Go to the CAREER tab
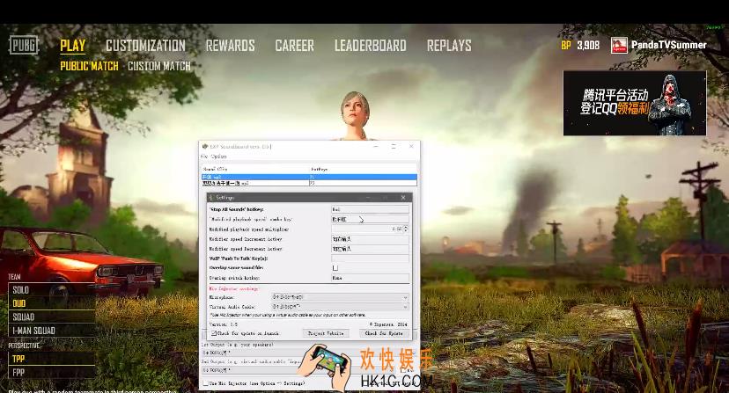Image resolution: width=729 pixels, height=393 pixels. (294, 46)
